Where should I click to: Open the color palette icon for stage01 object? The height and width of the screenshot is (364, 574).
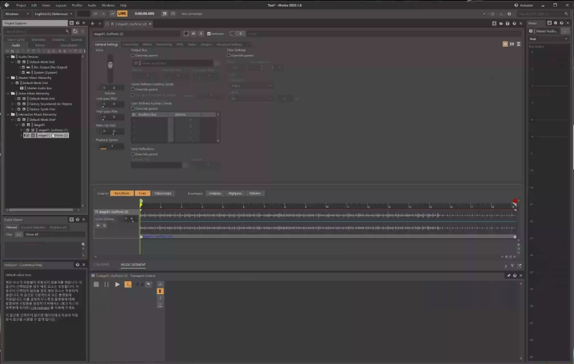coord(186,33)
